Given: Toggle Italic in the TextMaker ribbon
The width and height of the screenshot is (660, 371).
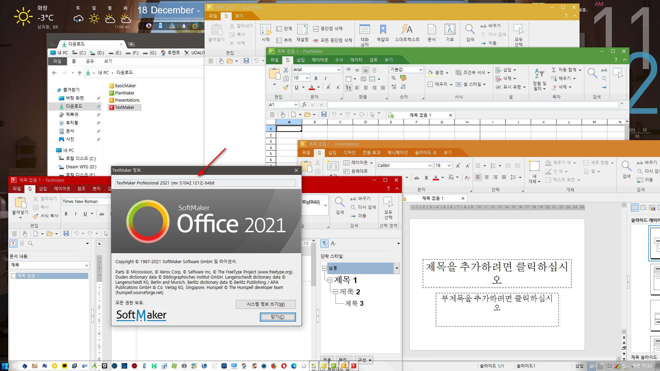Looking at the screenshot, I should coord(76,214).
